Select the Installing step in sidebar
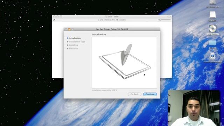Image resolution: width=224 pixels, height=126 pixels. coord(72,45)
